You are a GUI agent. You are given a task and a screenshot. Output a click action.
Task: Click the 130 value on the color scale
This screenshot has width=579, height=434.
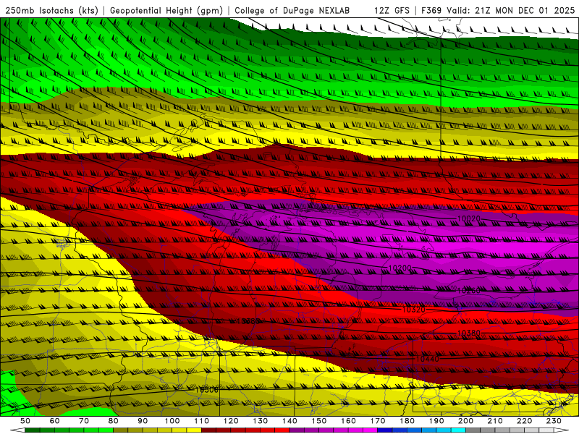coord(261,421)
